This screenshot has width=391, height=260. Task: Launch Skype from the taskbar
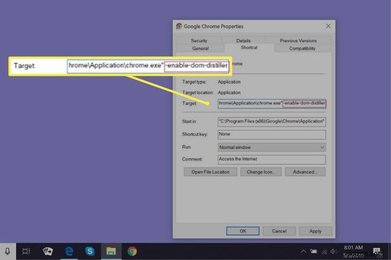point(90,251)
